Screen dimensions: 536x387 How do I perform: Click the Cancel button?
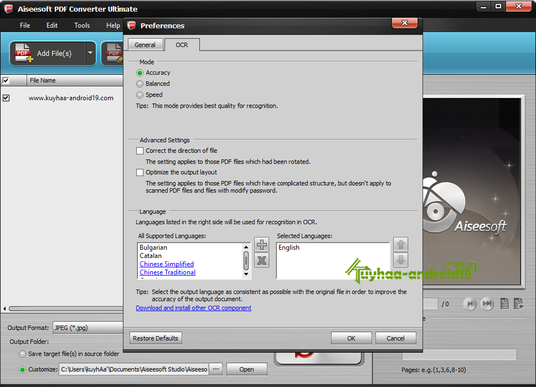395,338
